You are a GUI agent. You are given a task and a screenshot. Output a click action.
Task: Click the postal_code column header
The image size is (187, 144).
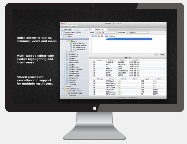point(159,79)
